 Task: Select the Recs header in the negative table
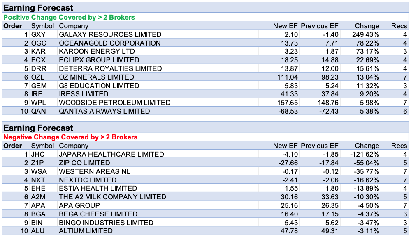399,146
